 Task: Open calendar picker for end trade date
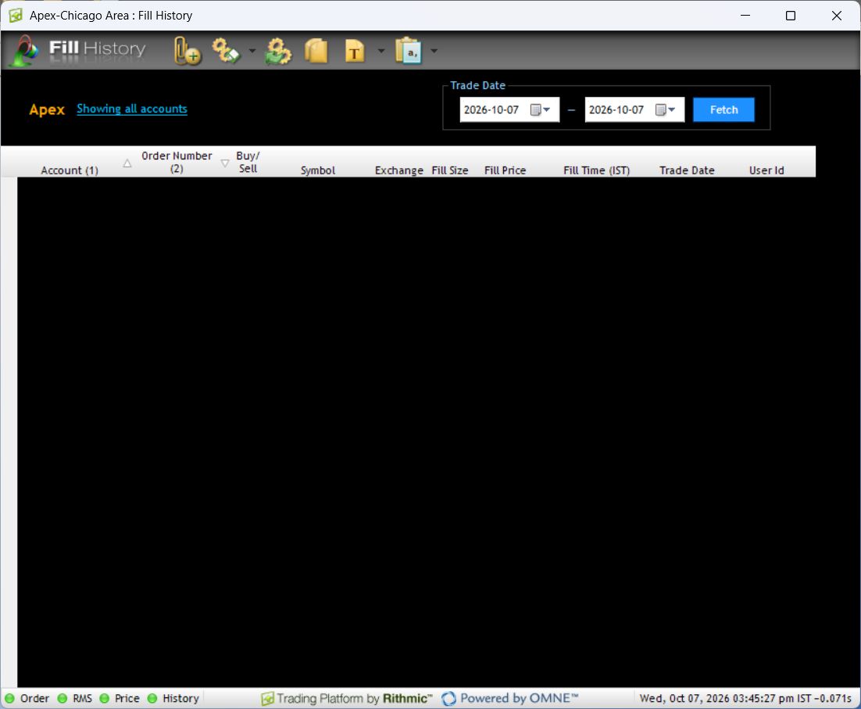tap(666, 110)
